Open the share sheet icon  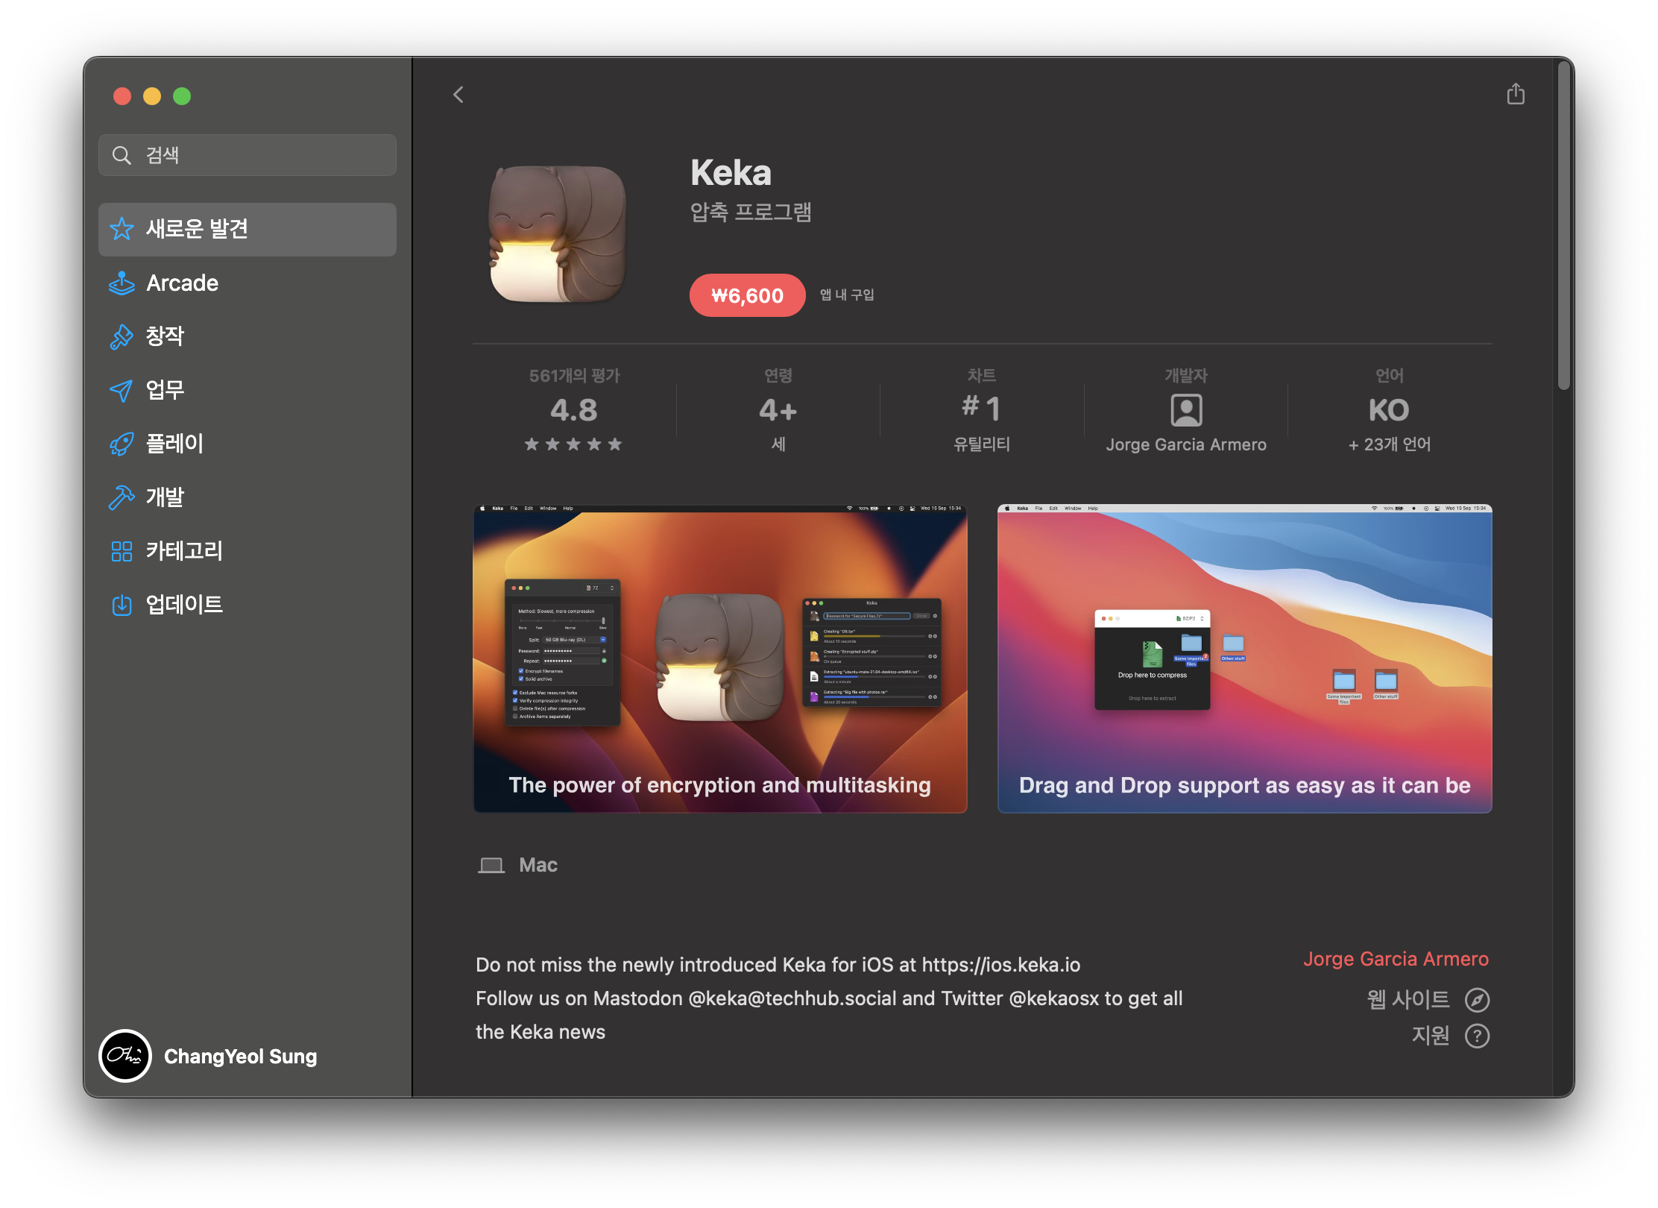coord(1515,94)
